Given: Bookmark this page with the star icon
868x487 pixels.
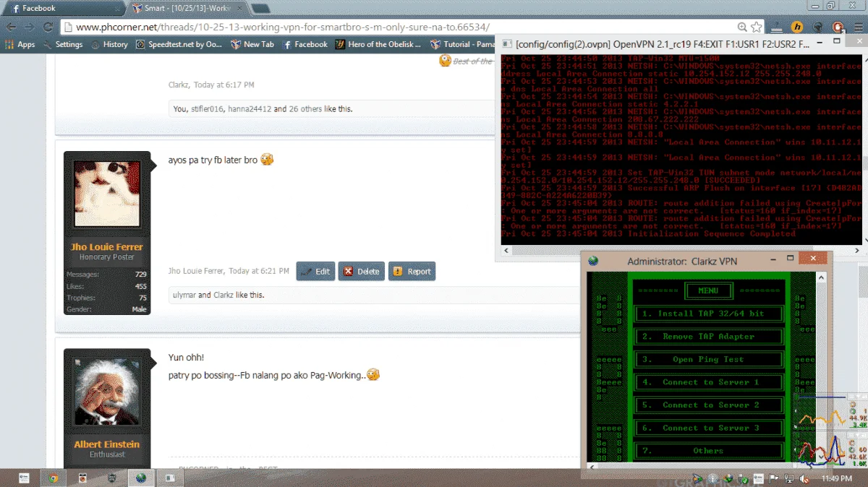Looking at the screenshot, I should (x=757, y=27).
